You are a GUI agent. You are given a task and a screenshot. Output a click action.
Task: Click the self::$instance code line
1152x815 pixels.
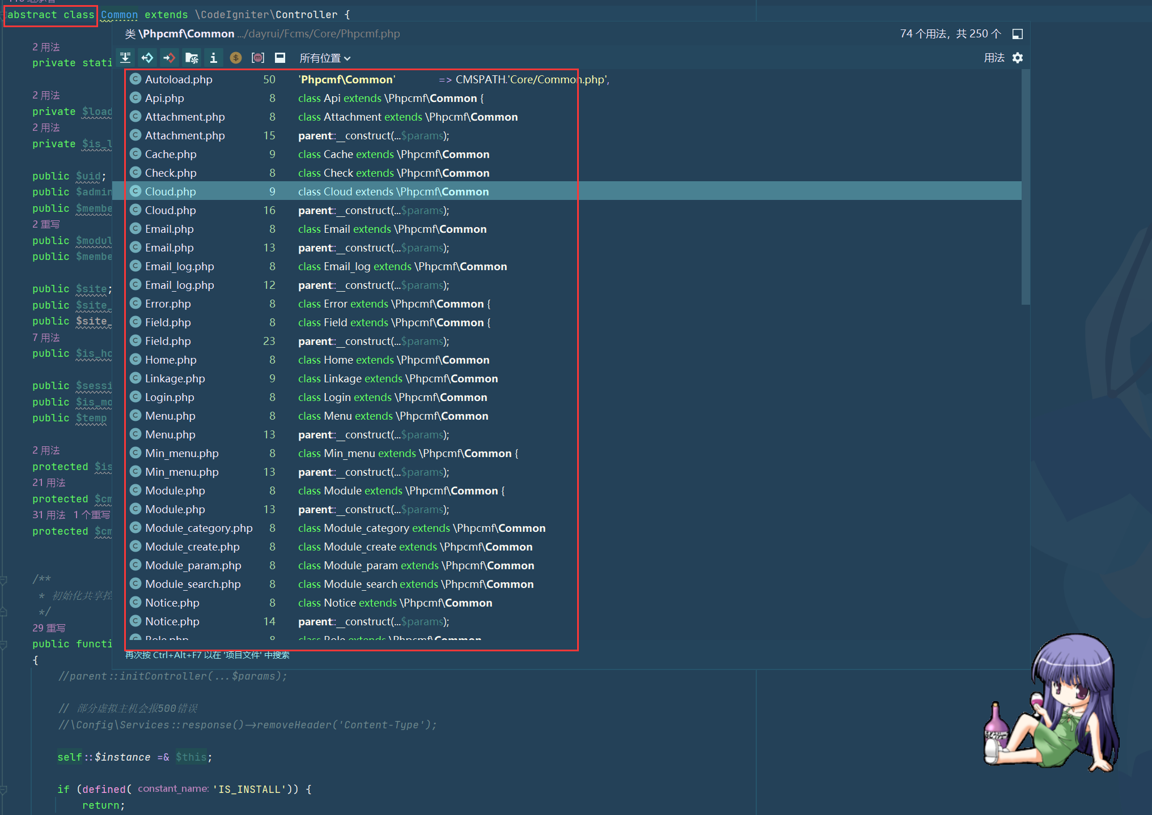(x=134, y=757)
